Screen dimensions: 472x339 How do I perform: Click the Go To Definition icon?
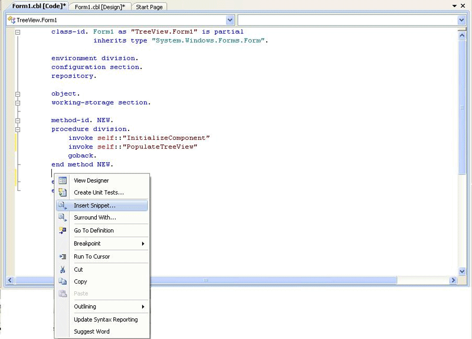pyautogui.click(x=63, y=231)
